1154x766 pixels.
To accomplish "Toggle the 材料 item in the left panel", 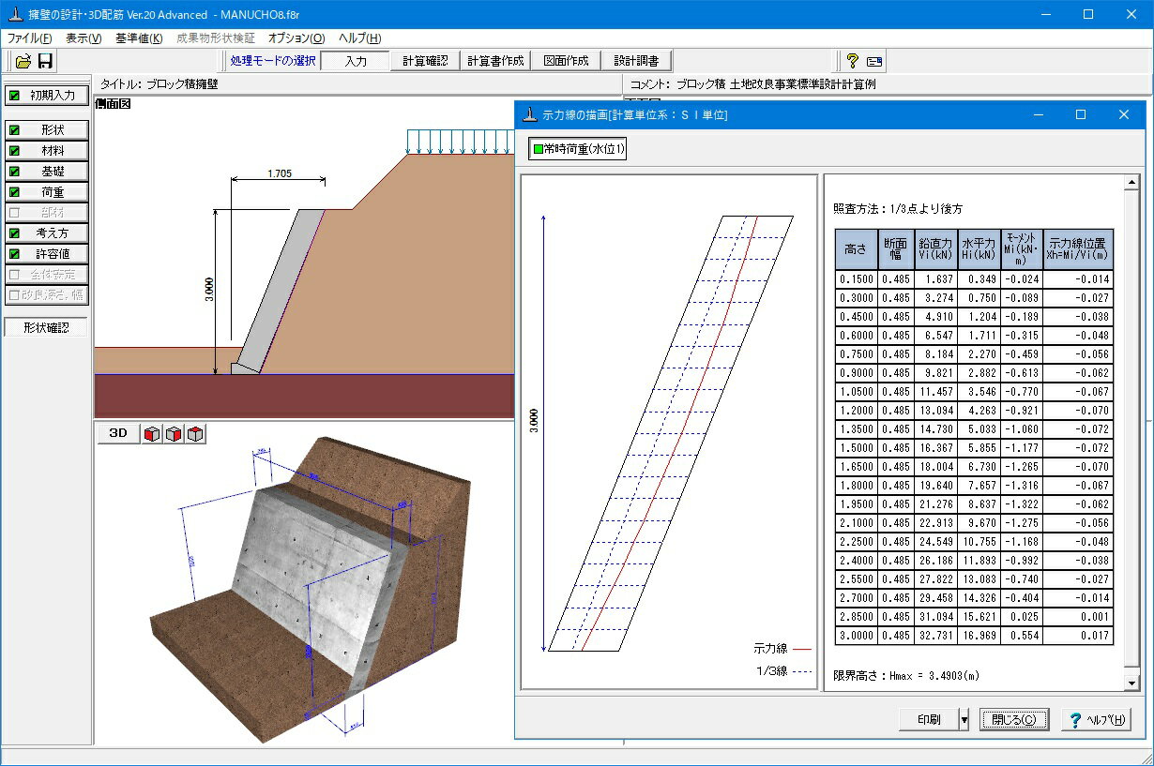I will tap(47, 151).
